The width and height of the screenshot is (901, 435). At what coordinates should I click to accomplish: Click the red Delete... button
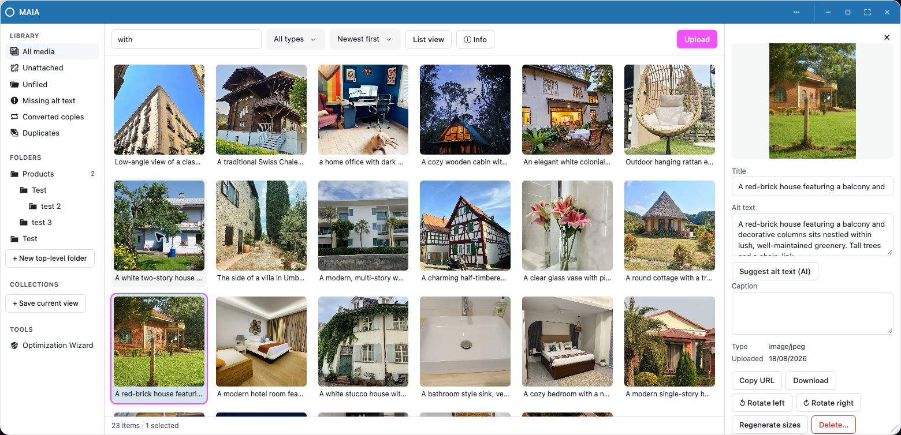(x=833, y=425)
